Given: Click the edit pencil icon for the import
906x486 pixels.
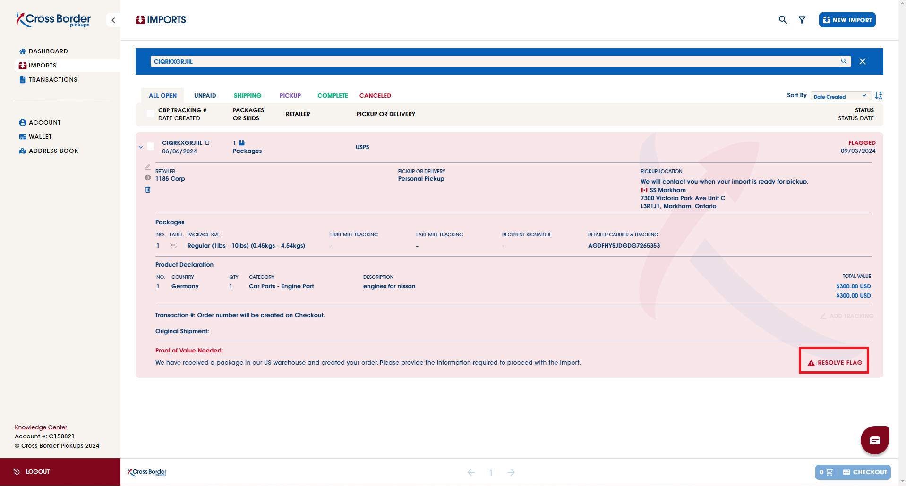Looking at the screenshot, I should [x=148, y=167].
